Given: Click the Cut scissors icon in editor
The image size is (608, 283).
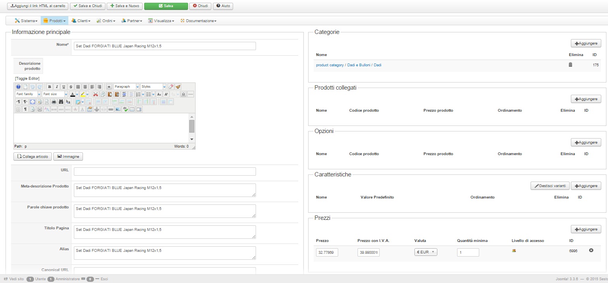Looking at the screenshot, I should [95, 94].
